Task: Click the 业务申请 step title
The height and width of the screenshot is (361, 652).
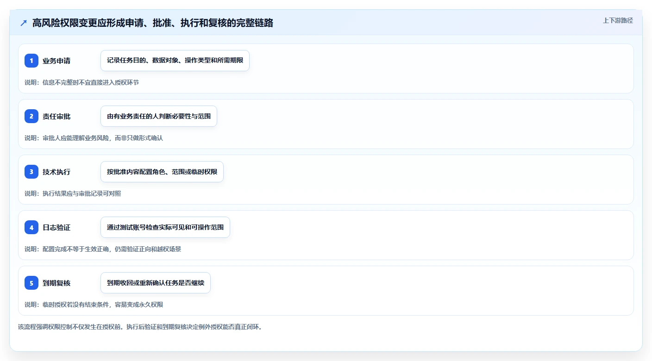Action: [56, 61]
